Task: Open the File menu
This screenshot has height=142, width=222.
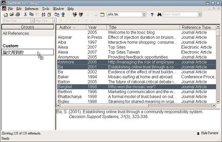Action: [x=10, y=9]
